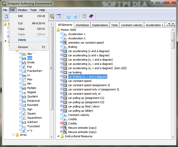
Task: Click the lnx Ln function icon
Action: click(23, 75)
